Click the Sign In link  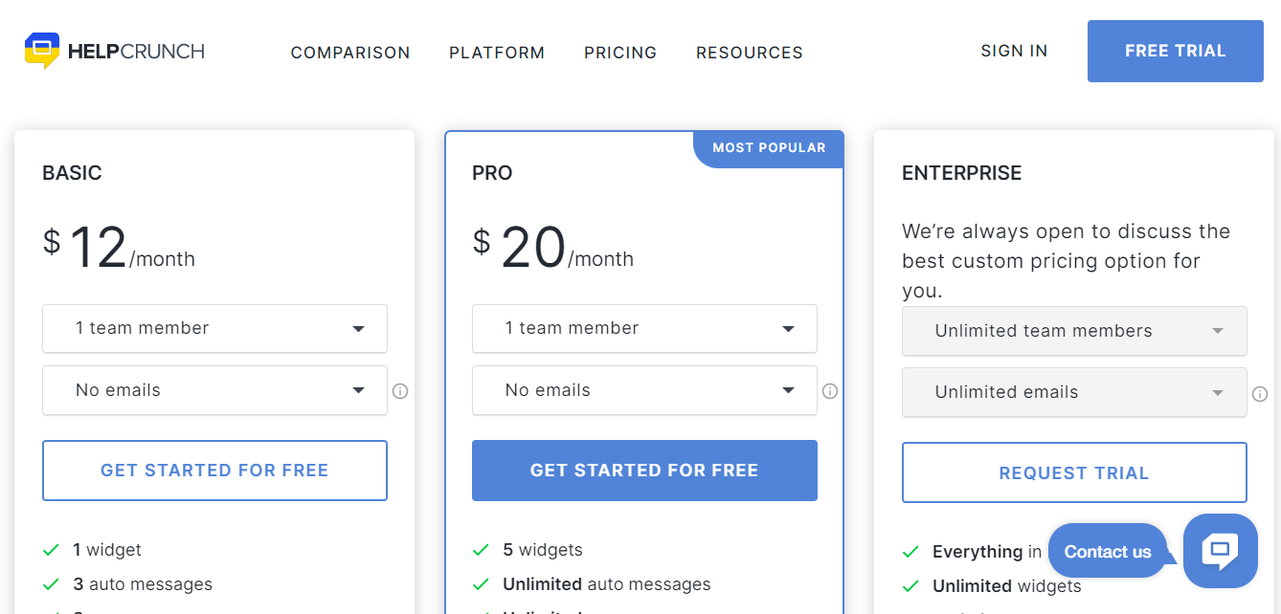click(x=1014, y=51)
